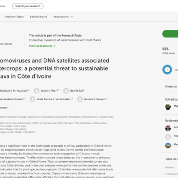Click the green download button at right
The height and width of the screenshot is (178, 178).
click(x=170, y=34)
